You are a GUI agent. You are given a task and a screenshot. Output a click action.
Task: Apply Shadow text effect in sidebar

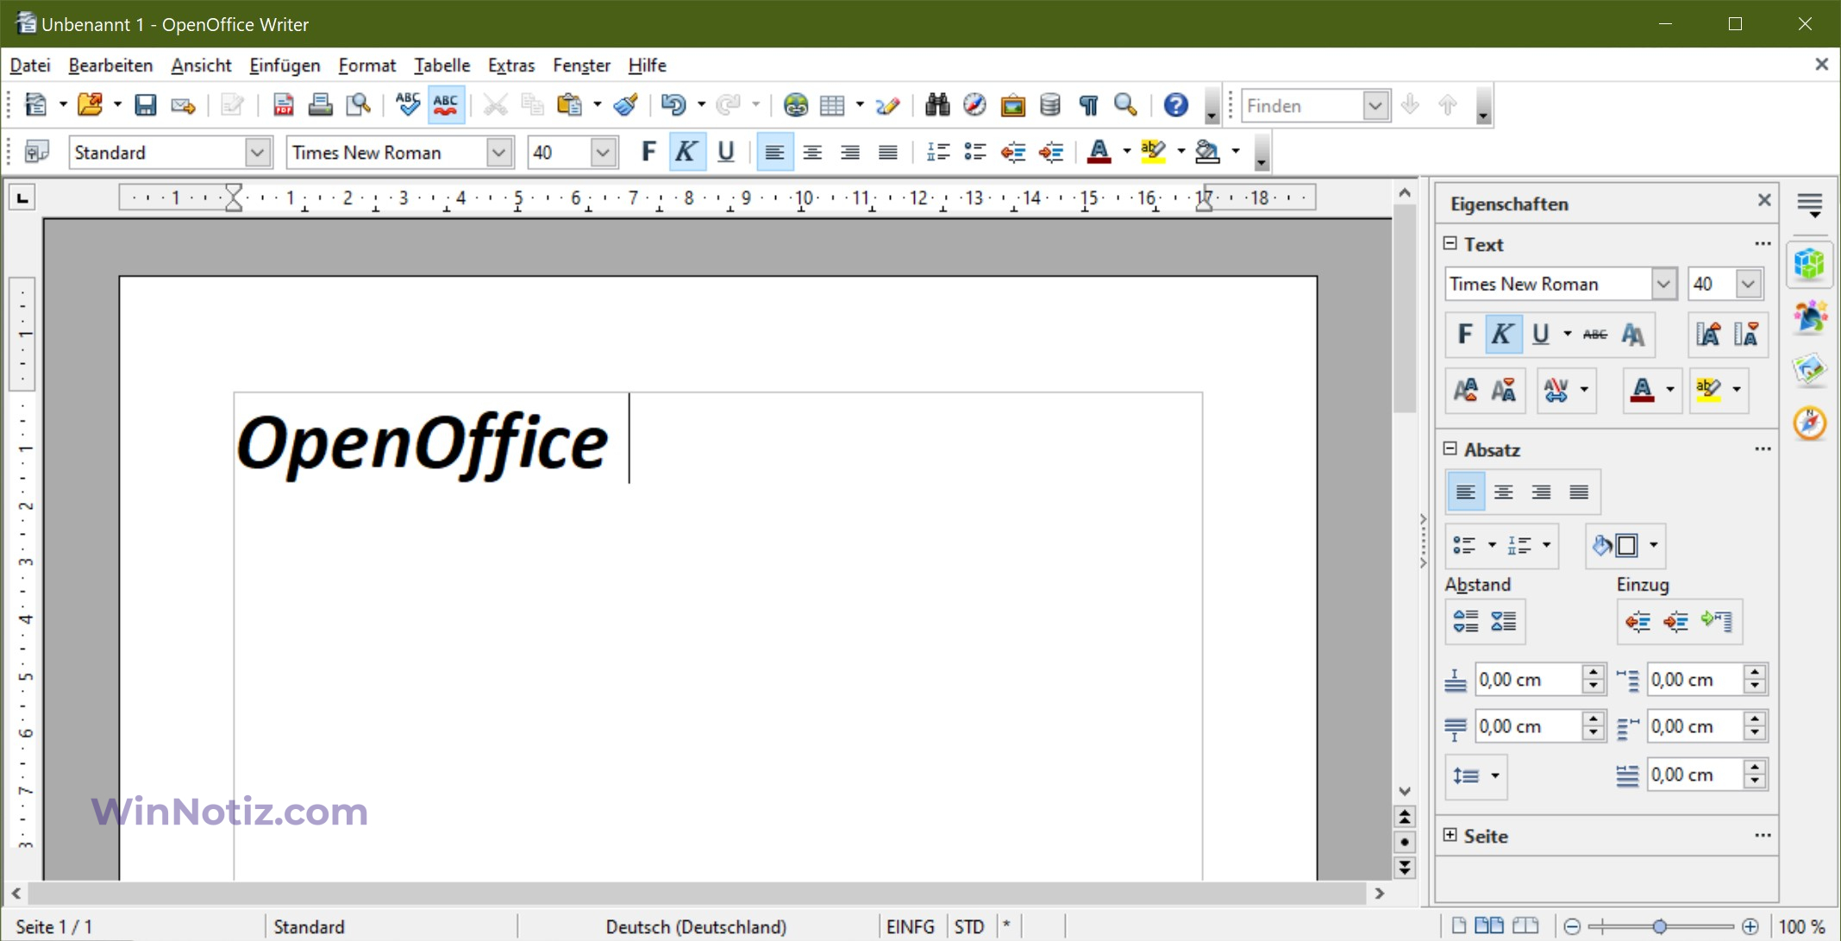1632,335
